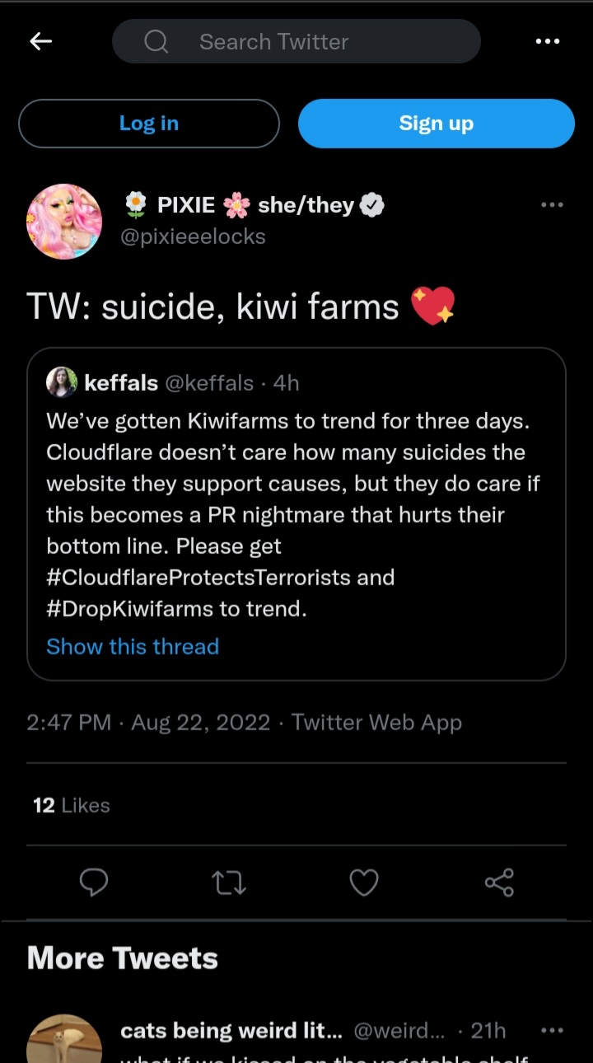
Task: Reply with the speech bubble icon
Action: [94, 883]
